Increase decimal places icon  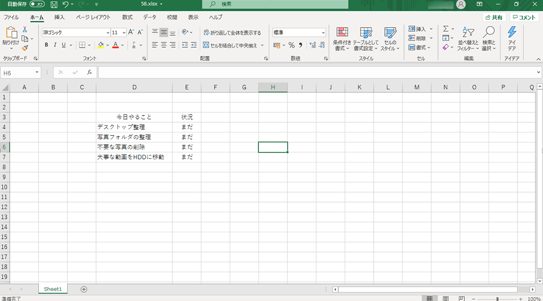(x=312, y=45)
